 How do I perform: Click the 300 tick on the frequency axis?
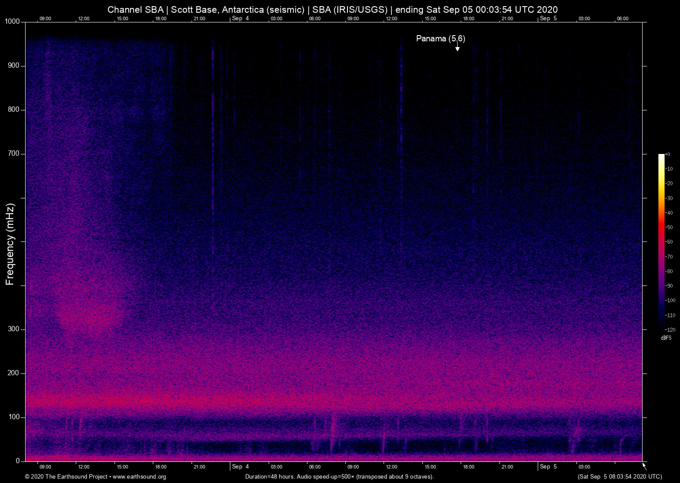tap(14, 329)
